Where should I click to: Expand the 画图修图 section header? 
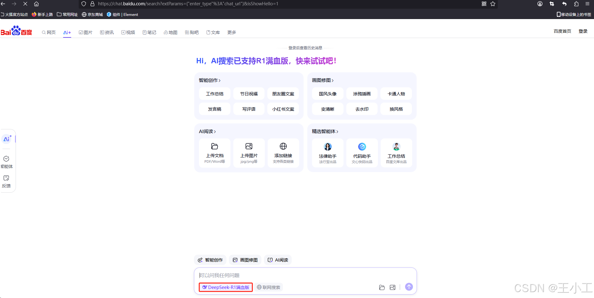click(x=323, y=80)
